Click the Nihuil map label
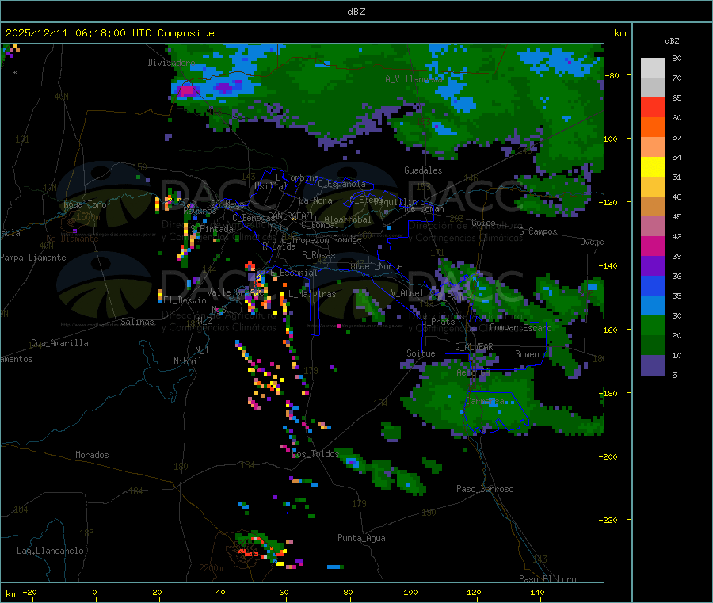 187,361
